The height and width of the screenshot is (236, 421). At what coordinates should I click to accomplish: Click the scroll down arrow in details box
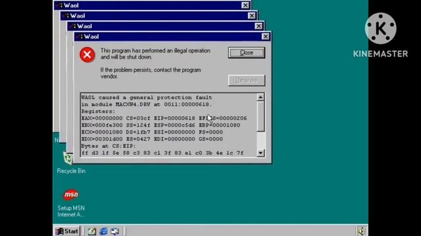pyautogui.click(x=260, y=153)
